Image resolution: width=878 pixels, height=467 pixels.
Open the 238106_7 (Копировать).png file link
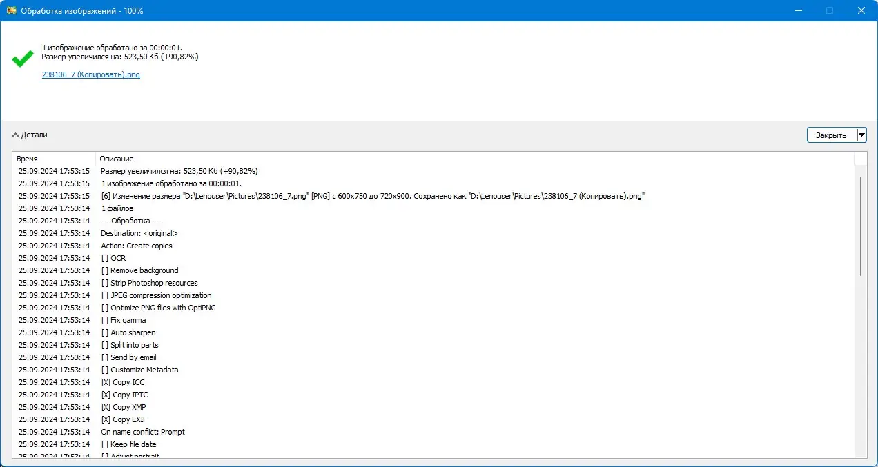[x=91, y=74]
